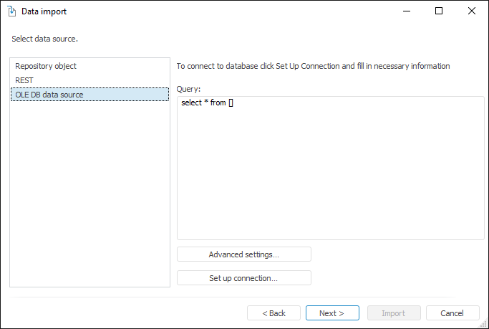489x329 pixels.
Task: Minimize the Data import window
Action: click(x=406, y=11)
